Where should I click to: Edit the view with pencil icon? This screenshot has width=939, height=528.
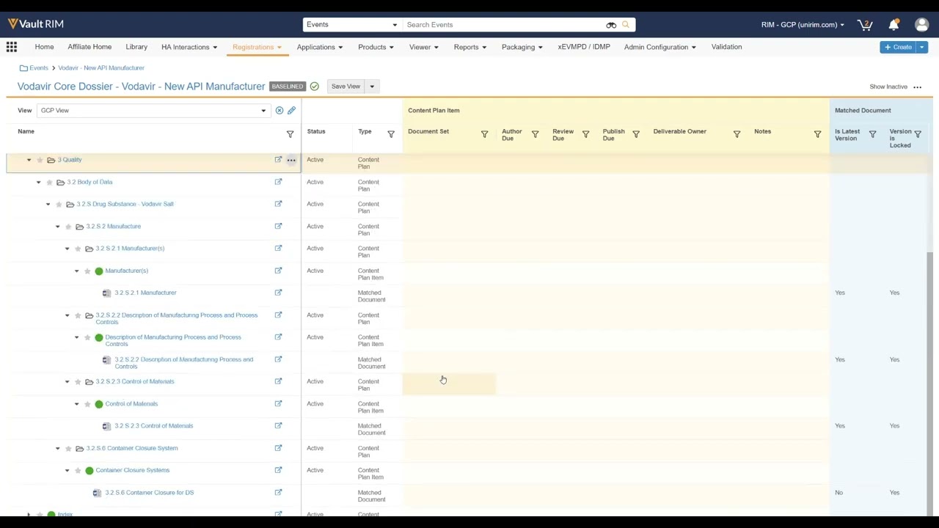click(291, 111)
